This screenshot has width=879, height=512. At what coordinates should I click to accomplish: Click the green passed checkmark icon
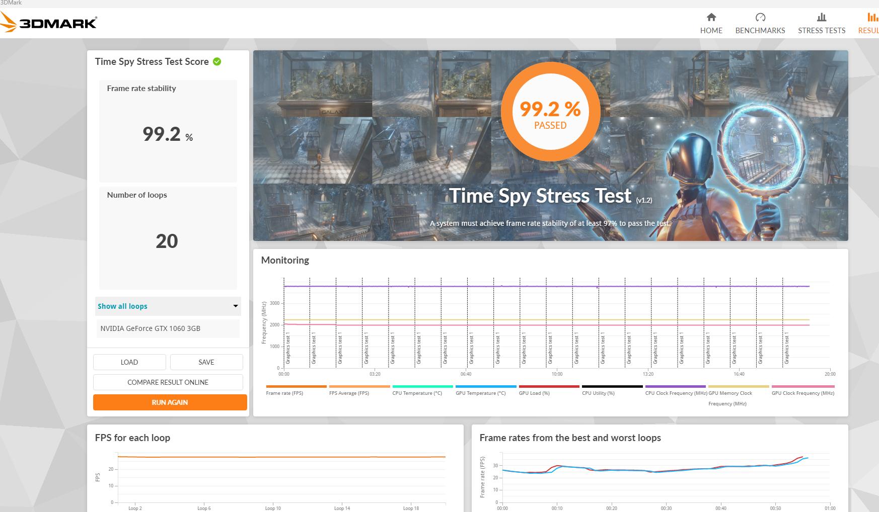click(x=217, y=61)
